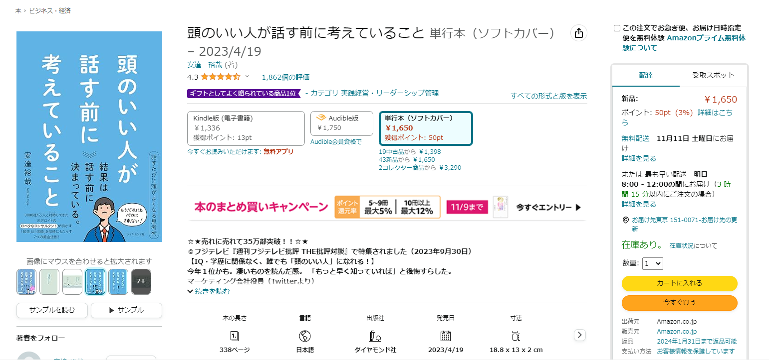Expand 続きを読む to read more description
The width and height of the screenshot is (769, 360).
pyautogui.click(x=209, y=291)
